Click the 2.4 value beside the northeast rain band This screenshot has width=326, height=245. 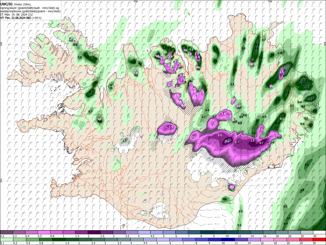click(x=257, y=48)
